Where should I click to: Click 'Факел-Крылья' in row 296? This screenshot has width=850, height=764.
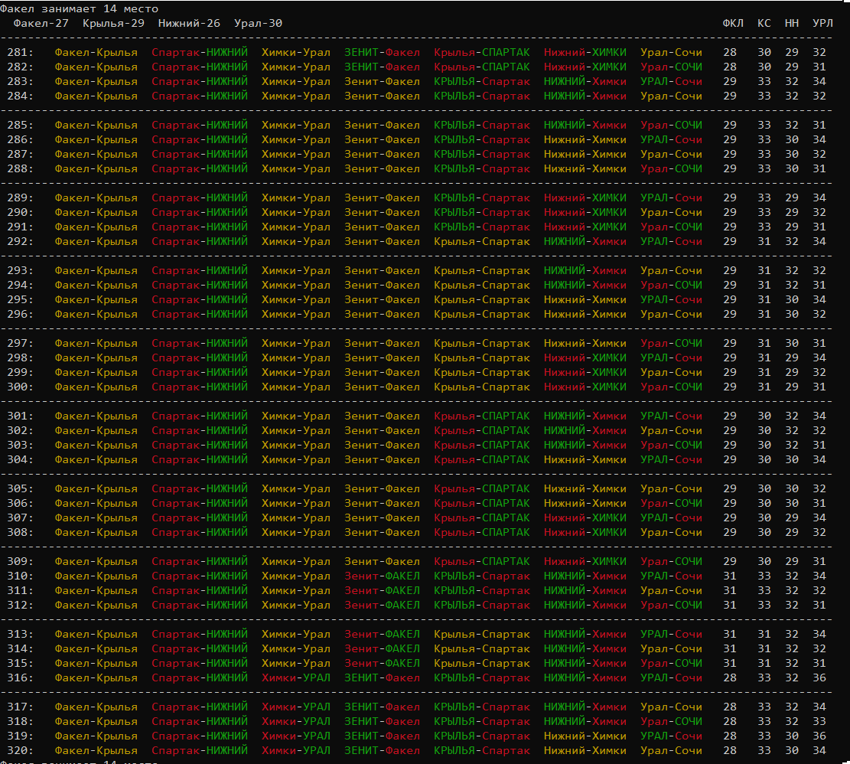tap(96, 315)
